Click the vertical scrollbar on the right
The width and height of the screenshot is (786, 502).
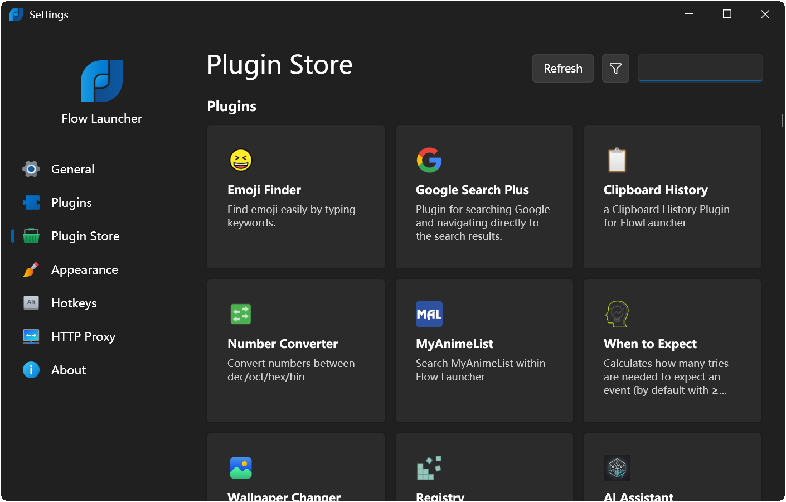pyautogui.click(x=782, y=120)
